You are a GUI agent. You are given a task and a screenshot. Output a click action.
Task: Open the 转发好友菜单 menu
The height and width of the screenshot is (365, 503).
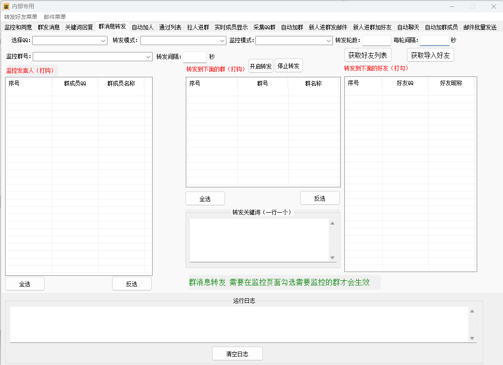point(21,17)
